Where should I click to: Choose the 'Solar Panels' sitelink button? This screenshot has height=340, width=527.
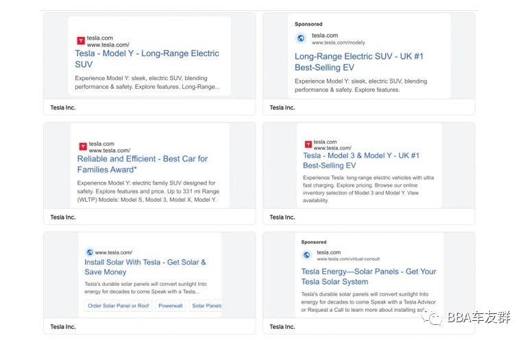206,306
